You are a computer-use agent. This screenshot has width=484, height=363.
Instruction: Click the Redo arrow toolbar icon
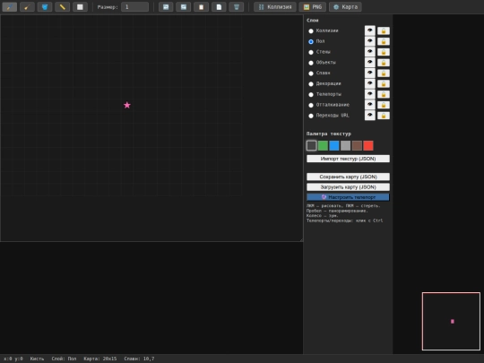click(184, 7)
